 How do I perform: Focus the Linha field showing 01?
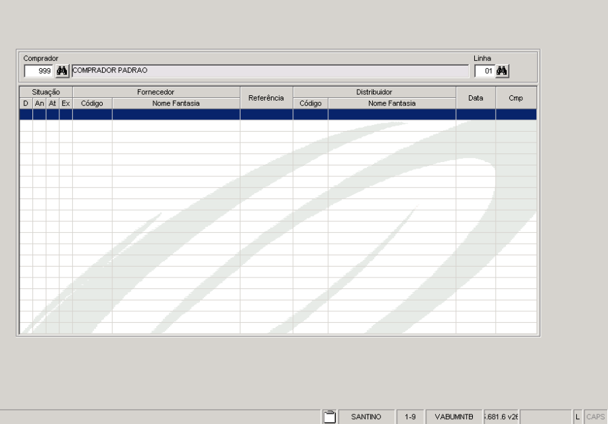(x=484, y=71)
